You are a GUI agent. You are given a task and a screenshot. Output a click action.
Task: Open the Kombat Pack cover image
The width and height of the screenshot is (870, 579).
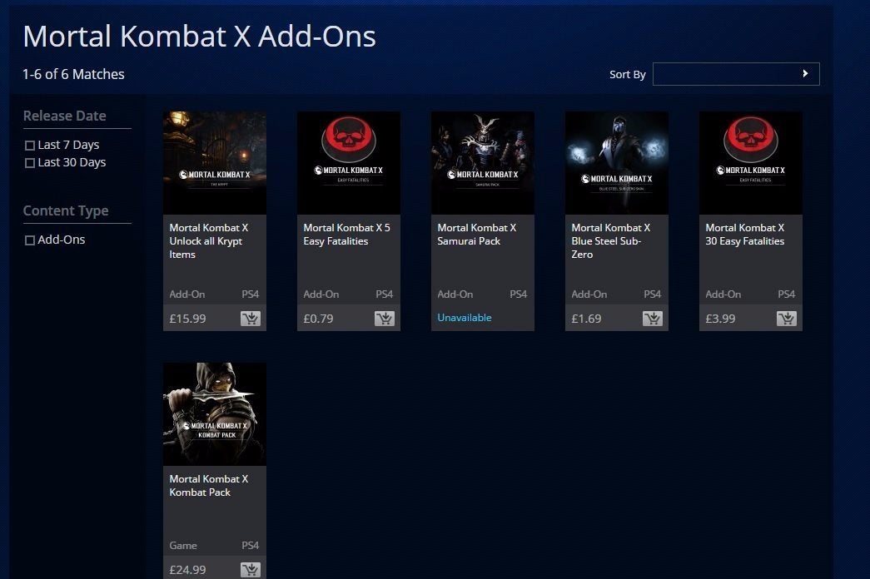tap(214, 414)
